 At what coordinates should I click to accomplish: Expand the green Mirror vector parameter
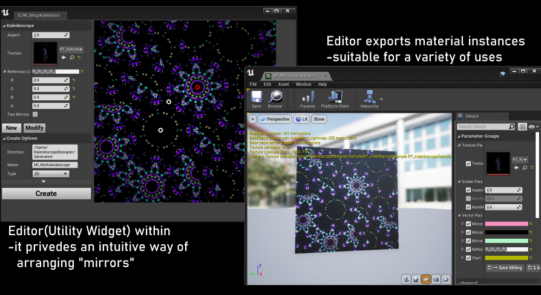click(x=462, y=241)
